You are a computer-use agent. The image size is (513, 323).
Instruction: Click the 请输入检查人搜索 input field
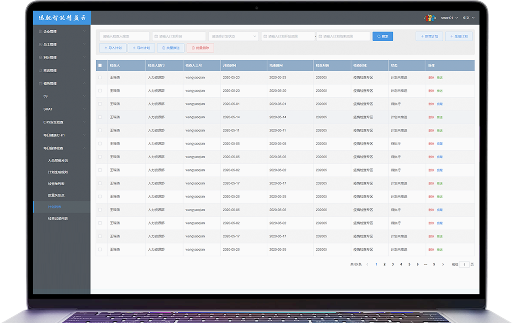click(124, 36)
